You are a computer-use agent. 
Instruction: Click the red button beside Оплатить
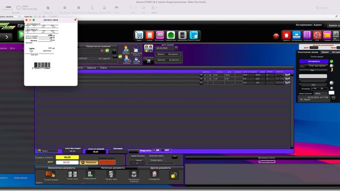[x=107, y=162]
